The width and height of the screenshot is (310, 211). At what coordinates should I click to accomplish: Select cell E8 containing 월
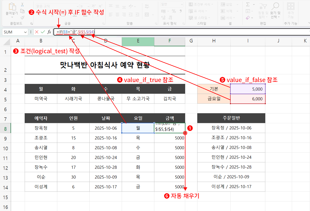pyautogui.click(x=138, y=128)
